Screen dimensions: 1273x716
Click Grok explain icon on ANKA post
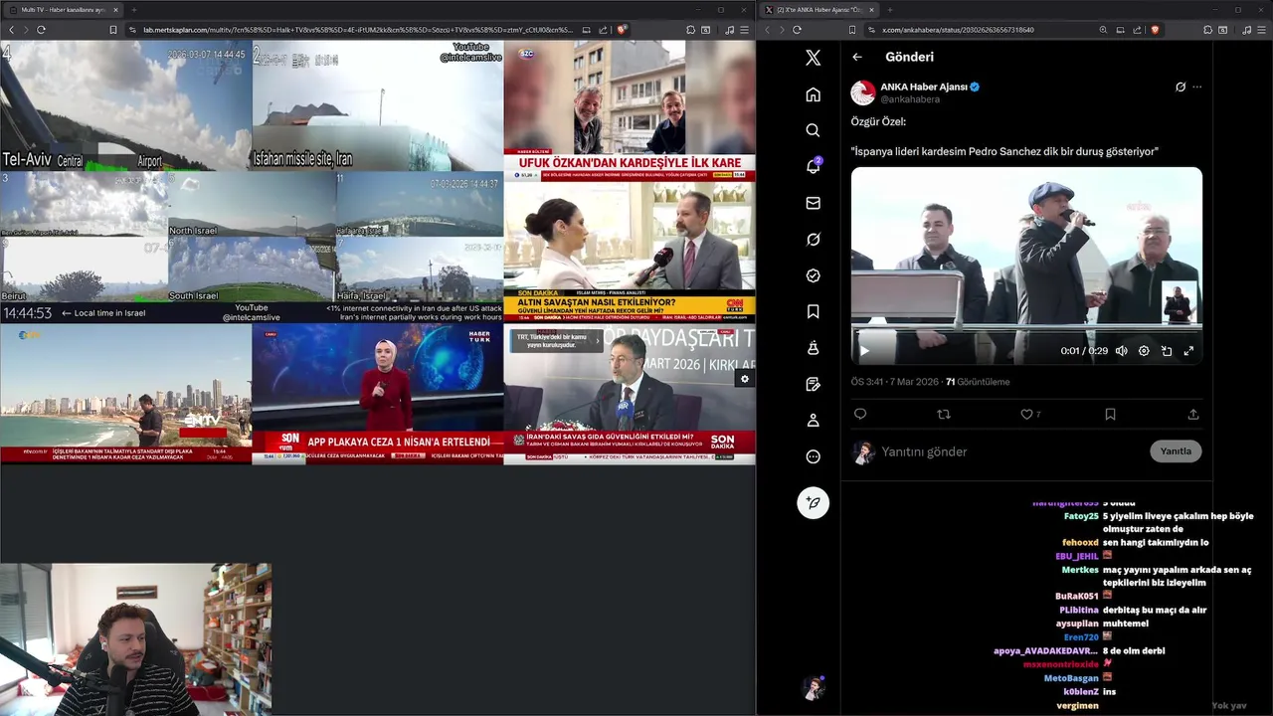pos(1181,87)
